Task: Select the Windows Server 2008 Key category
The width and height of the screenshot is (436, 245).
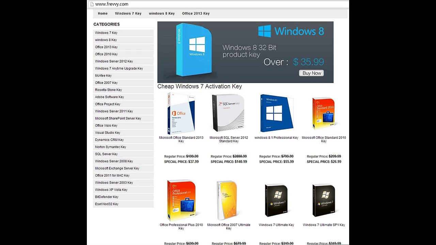Action: (x=123, y=161)
